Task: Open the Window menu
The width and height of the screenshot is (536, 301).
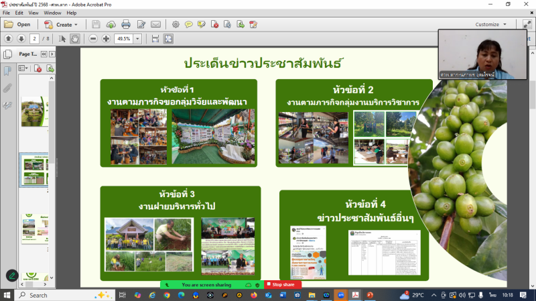Action: [x=53, y=13]
